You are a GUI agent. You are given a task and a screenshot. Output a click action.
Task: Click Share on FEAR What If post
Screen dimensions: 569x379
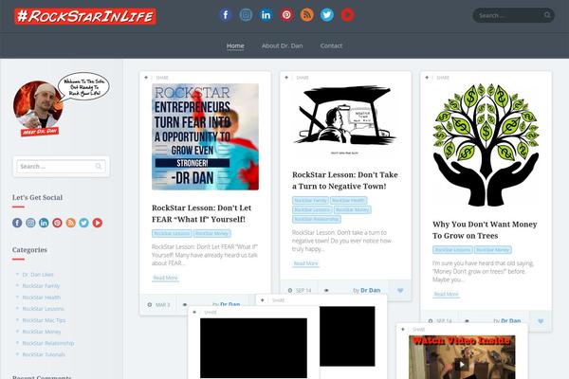[162, 78]
